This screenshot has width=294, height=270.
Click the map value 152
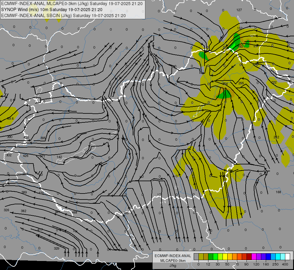click(x=240, y=28)
